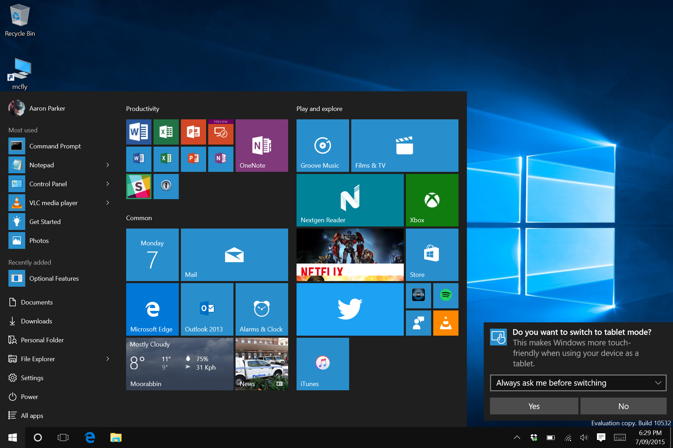673x448 pixels.
Task: Open Photos from Most used
Action: click(x=58, y=240)
